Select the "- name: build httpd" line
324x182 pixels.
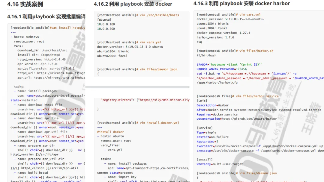click(31, 173)
